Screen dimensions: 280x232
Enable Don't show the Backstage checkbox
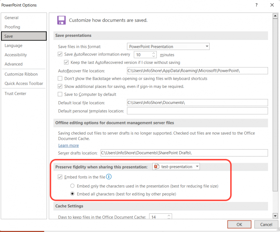[60, 78]
